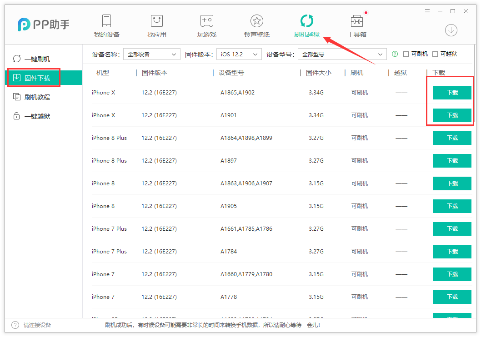Select model cell A1778

tap(229, 297)
